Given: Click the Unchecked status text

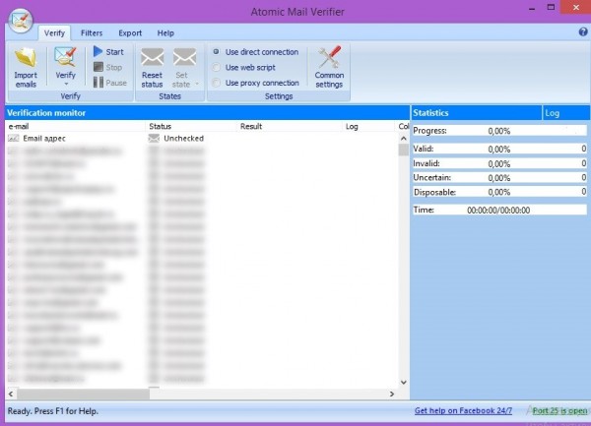Looking at the screenshot, I should tap(183, 138).
